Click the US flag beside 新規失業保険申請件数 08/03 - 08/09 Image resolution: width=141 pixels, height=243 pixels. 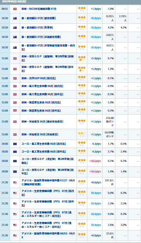tap(15, 236)
